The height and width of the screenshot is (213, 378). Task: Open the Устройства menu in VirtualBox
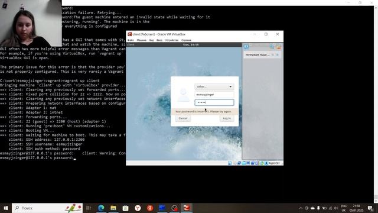tap(172, 40)
